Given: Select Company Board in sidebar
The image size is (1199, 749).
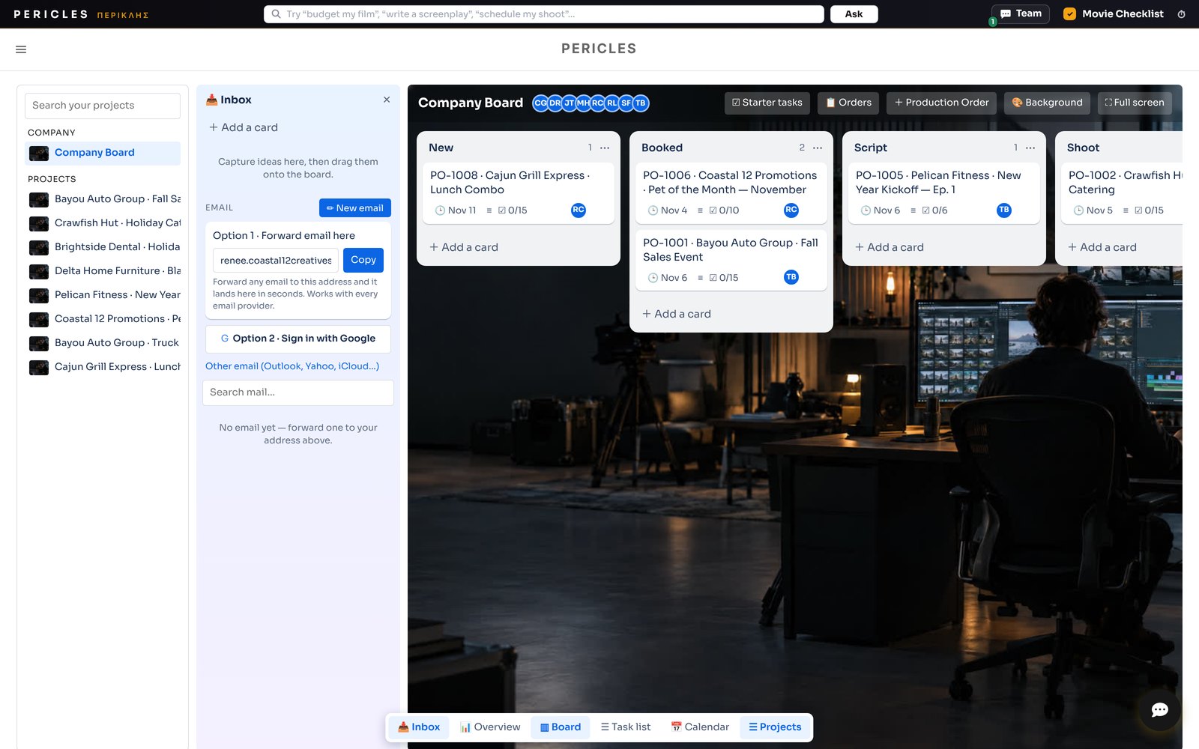Looking at the screenshot, I should pos(103,153).
